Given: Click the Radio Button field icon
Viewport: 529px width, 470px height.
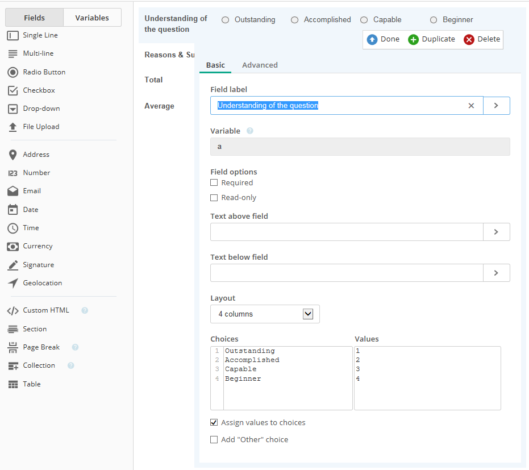Looking at the screenshot, I should coord(13,72).
